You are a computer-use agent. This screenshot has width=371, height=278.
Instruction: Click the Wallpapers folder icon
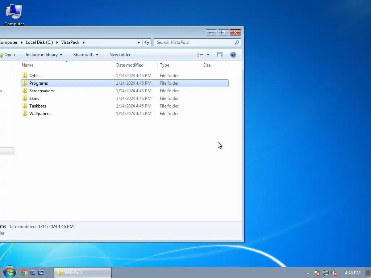pyautogui.click(x=25, y=113)
